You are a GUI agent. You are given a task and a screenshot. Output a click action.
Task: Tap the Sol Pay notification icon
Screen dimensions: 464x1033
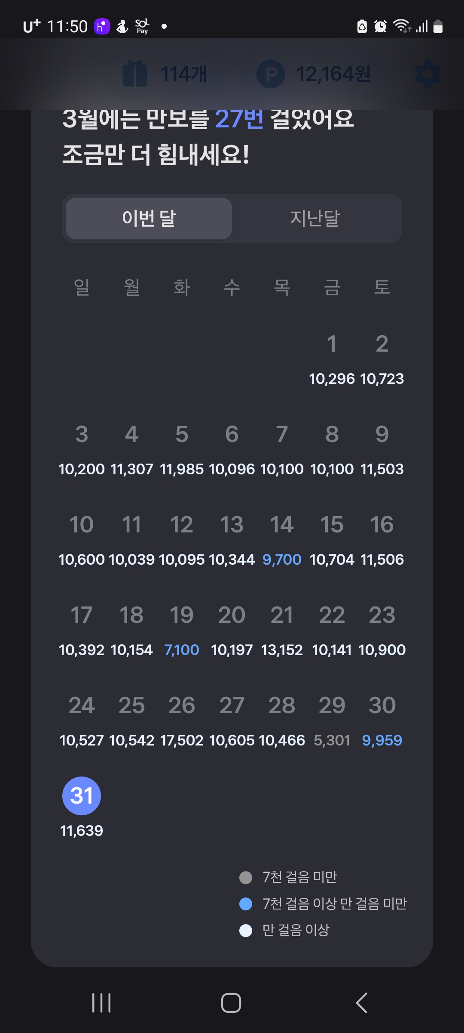click(142, 26)
